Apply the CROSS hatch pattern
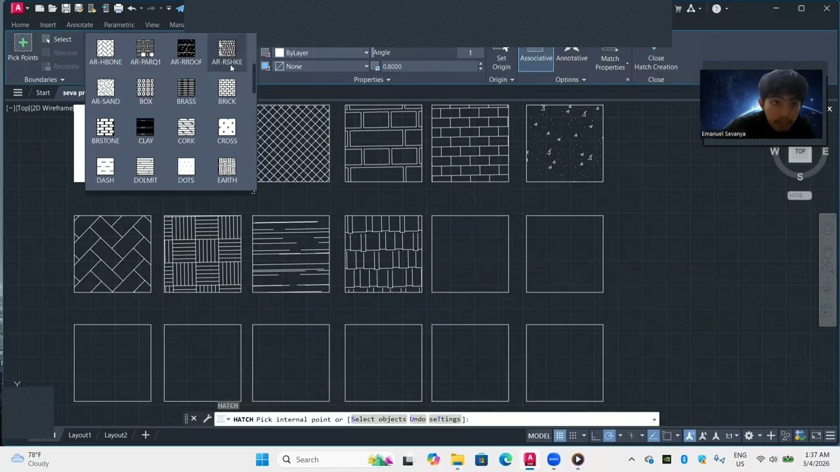Screen dimensions: 840x472 226,131
